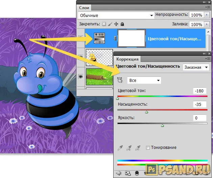Select the add-to-sample eyedropper (plus)
The height and width of the screenshot is (178, 213).
tap(129, 148)
